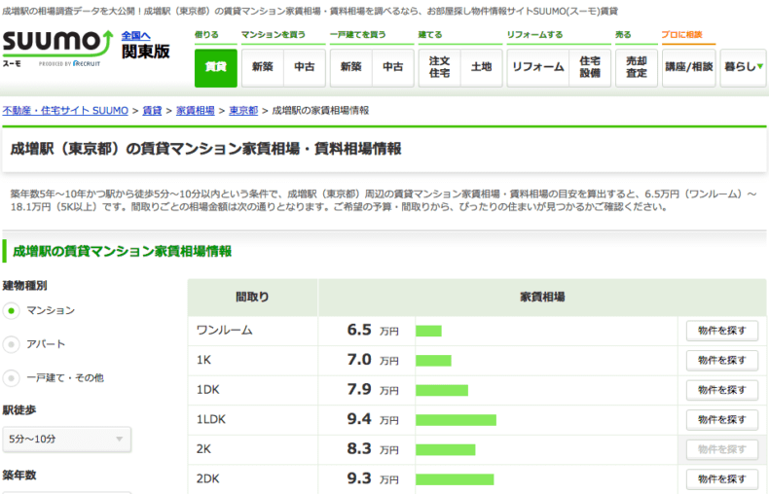Open the 売却査定 tab
The height and width of the screenshot is (494, 769).
637,68
